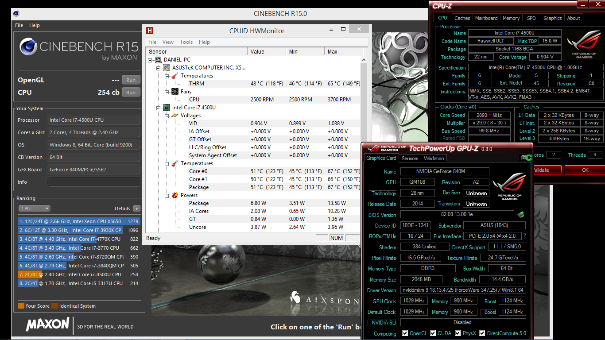Viewport: 605px width, 340px height.
Task: Select the Intel Core i7 4500U chip icon
Action: point(167,108)
